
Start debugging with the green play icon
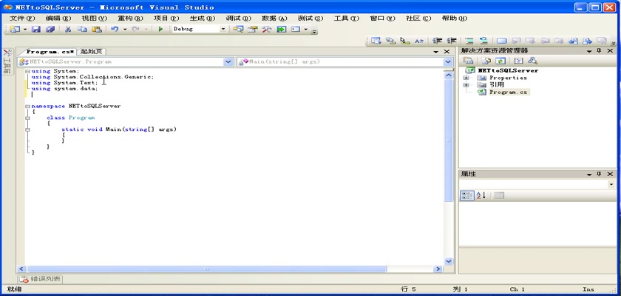160,30
